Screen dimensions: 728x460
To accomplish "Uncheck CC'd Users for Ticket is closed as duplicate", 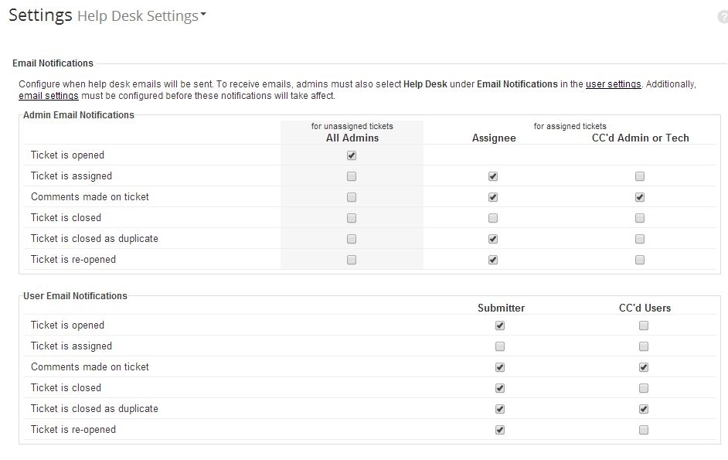I will pos(644,409).
